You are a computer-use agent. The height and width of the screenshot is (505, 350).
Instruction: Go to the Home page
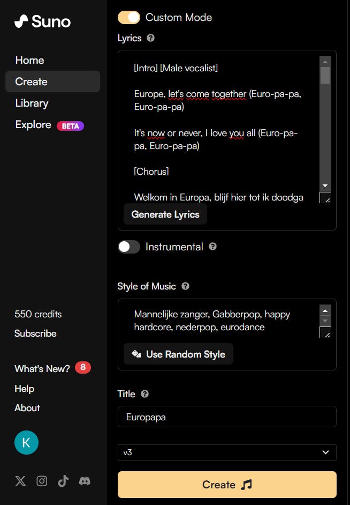click(29, 60)
